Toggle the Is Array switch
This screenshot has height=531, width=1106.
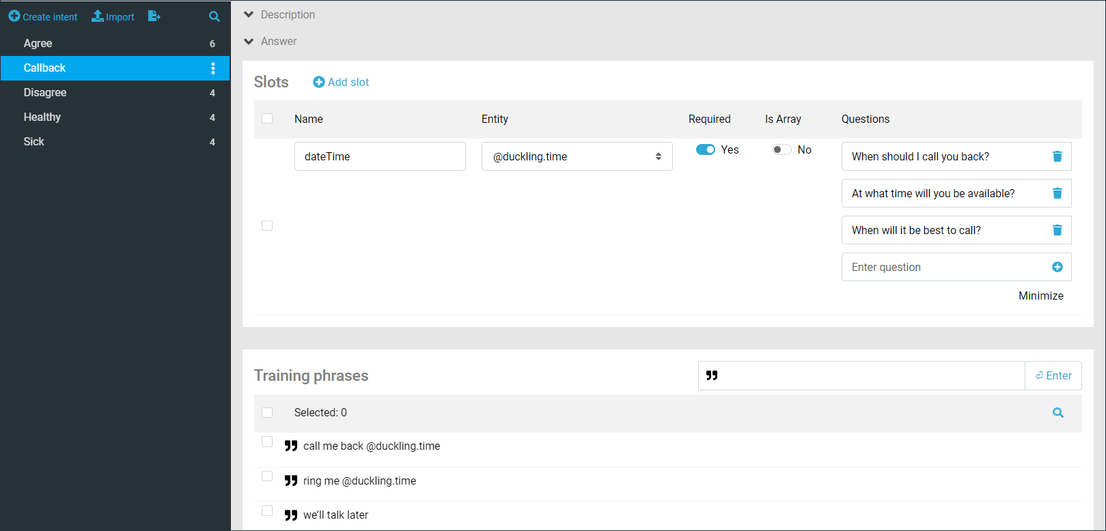click(782, 149)
